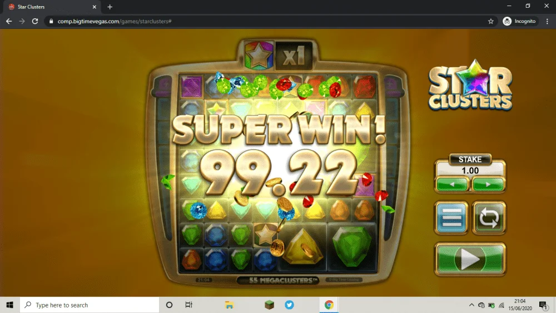The width and height of the screenshot is (556, 313).
Task: Increase the stake with the right arrow
Action: pos(488,185)
